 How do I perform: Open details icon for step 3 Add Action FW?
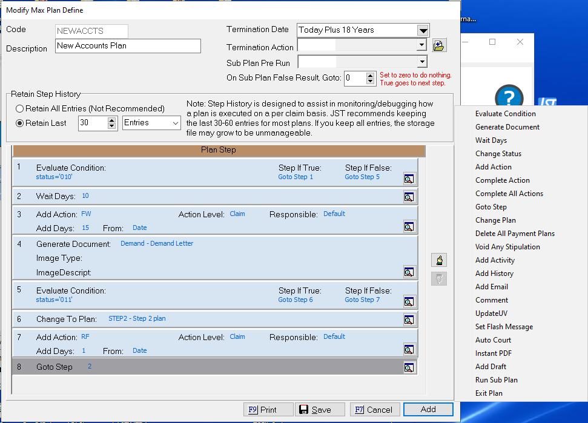409,226
